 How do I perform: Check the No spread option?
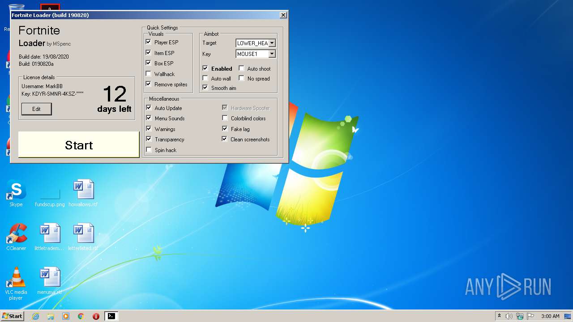click(241, 78)
